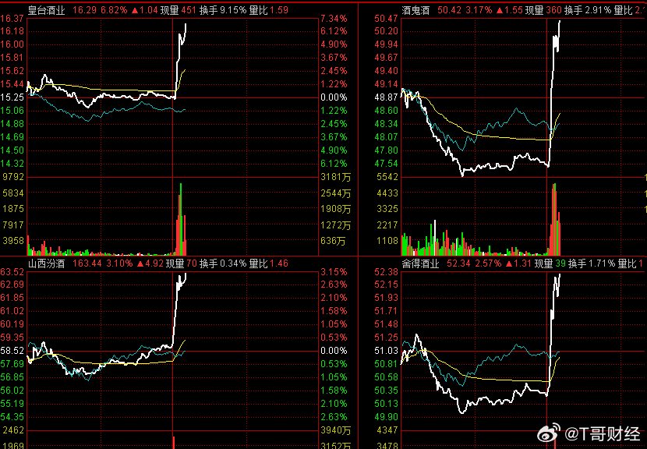Click 换手 2.91% turnover value

588,10
